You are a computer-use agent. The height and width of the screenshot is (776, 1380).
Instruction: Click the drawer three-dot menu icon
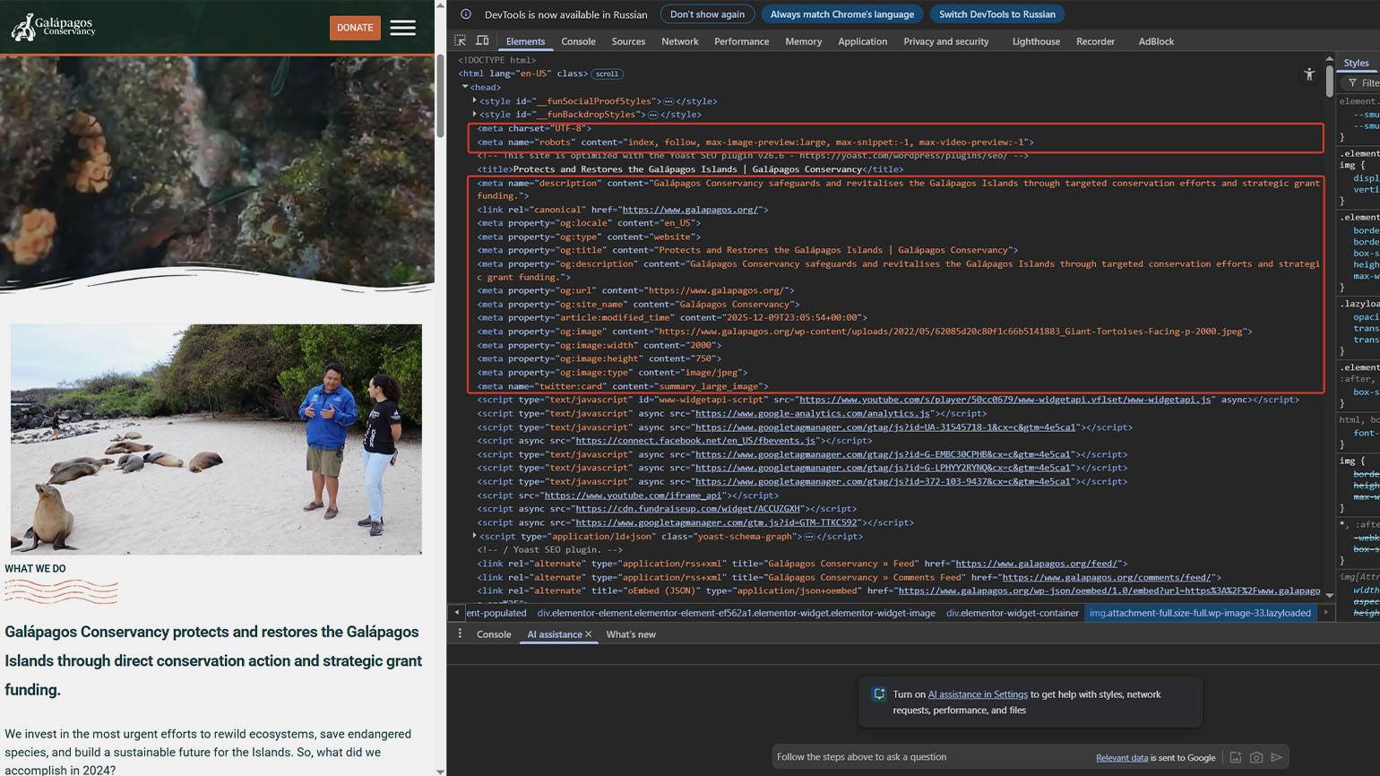coord(460,634)
